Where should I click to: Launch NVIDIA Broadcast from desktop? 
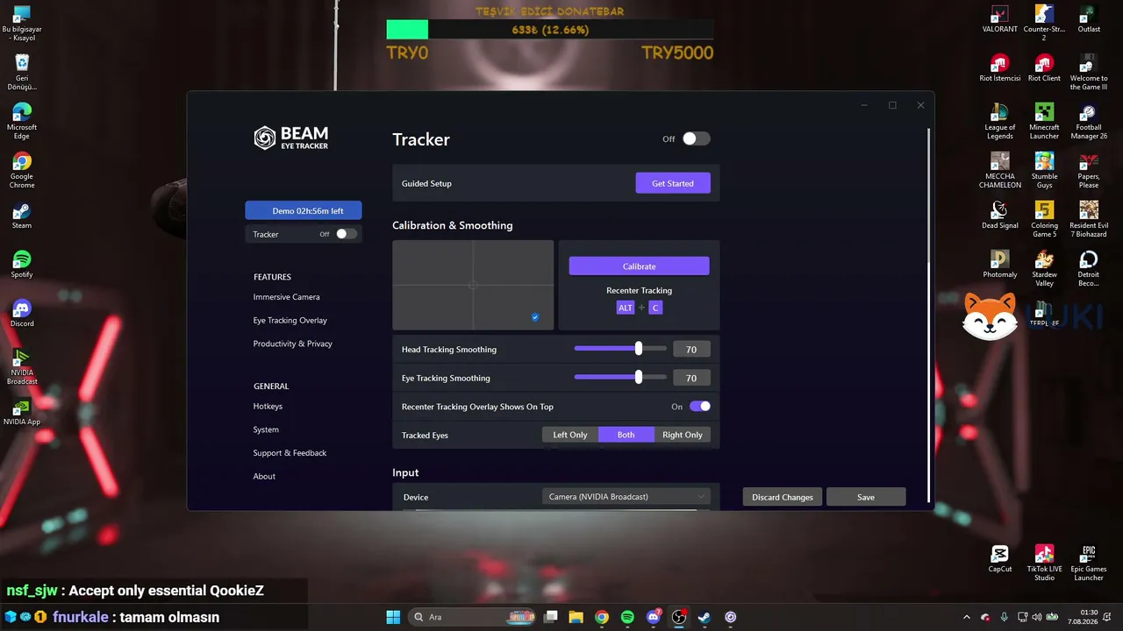click(x=22, y=367)
